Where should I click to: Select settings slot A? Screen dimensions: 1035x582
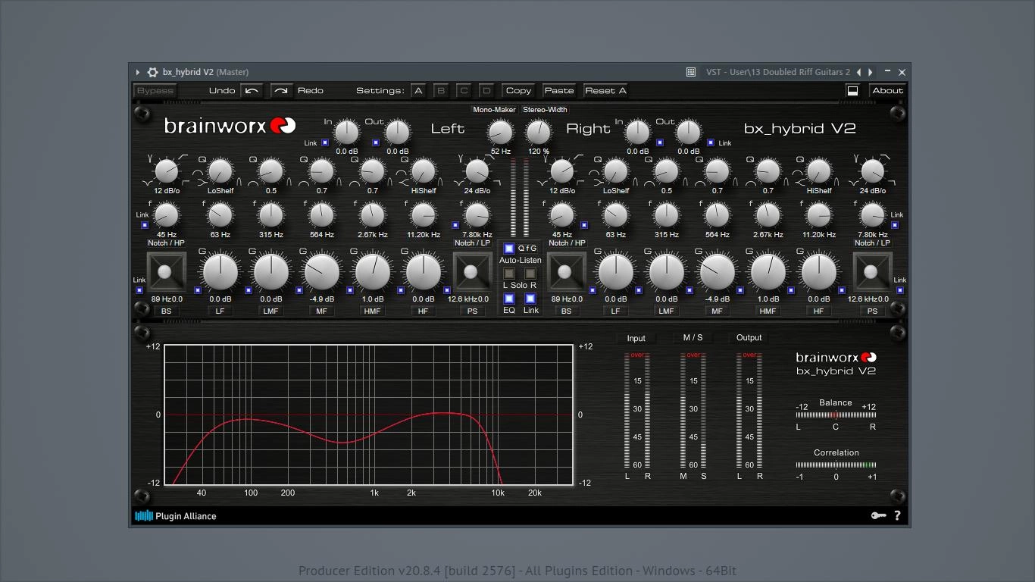(417, 91)
